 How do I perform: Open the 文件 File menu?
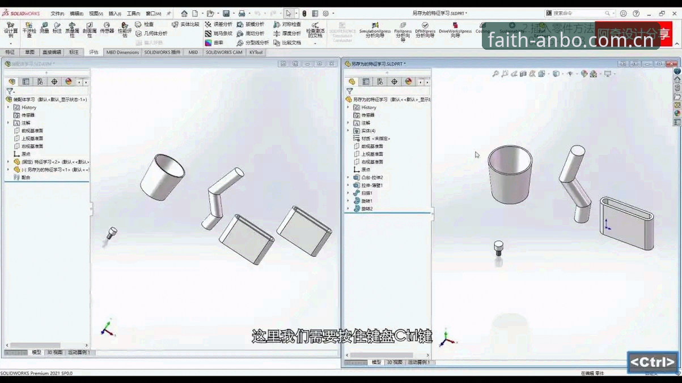pyautogui.click(x=57, y=14)
